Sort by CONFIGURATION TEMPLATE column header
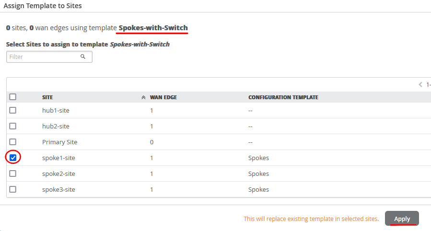Viewport: 431px width, 231px height. pyautogui.click(x=283, y=97)
